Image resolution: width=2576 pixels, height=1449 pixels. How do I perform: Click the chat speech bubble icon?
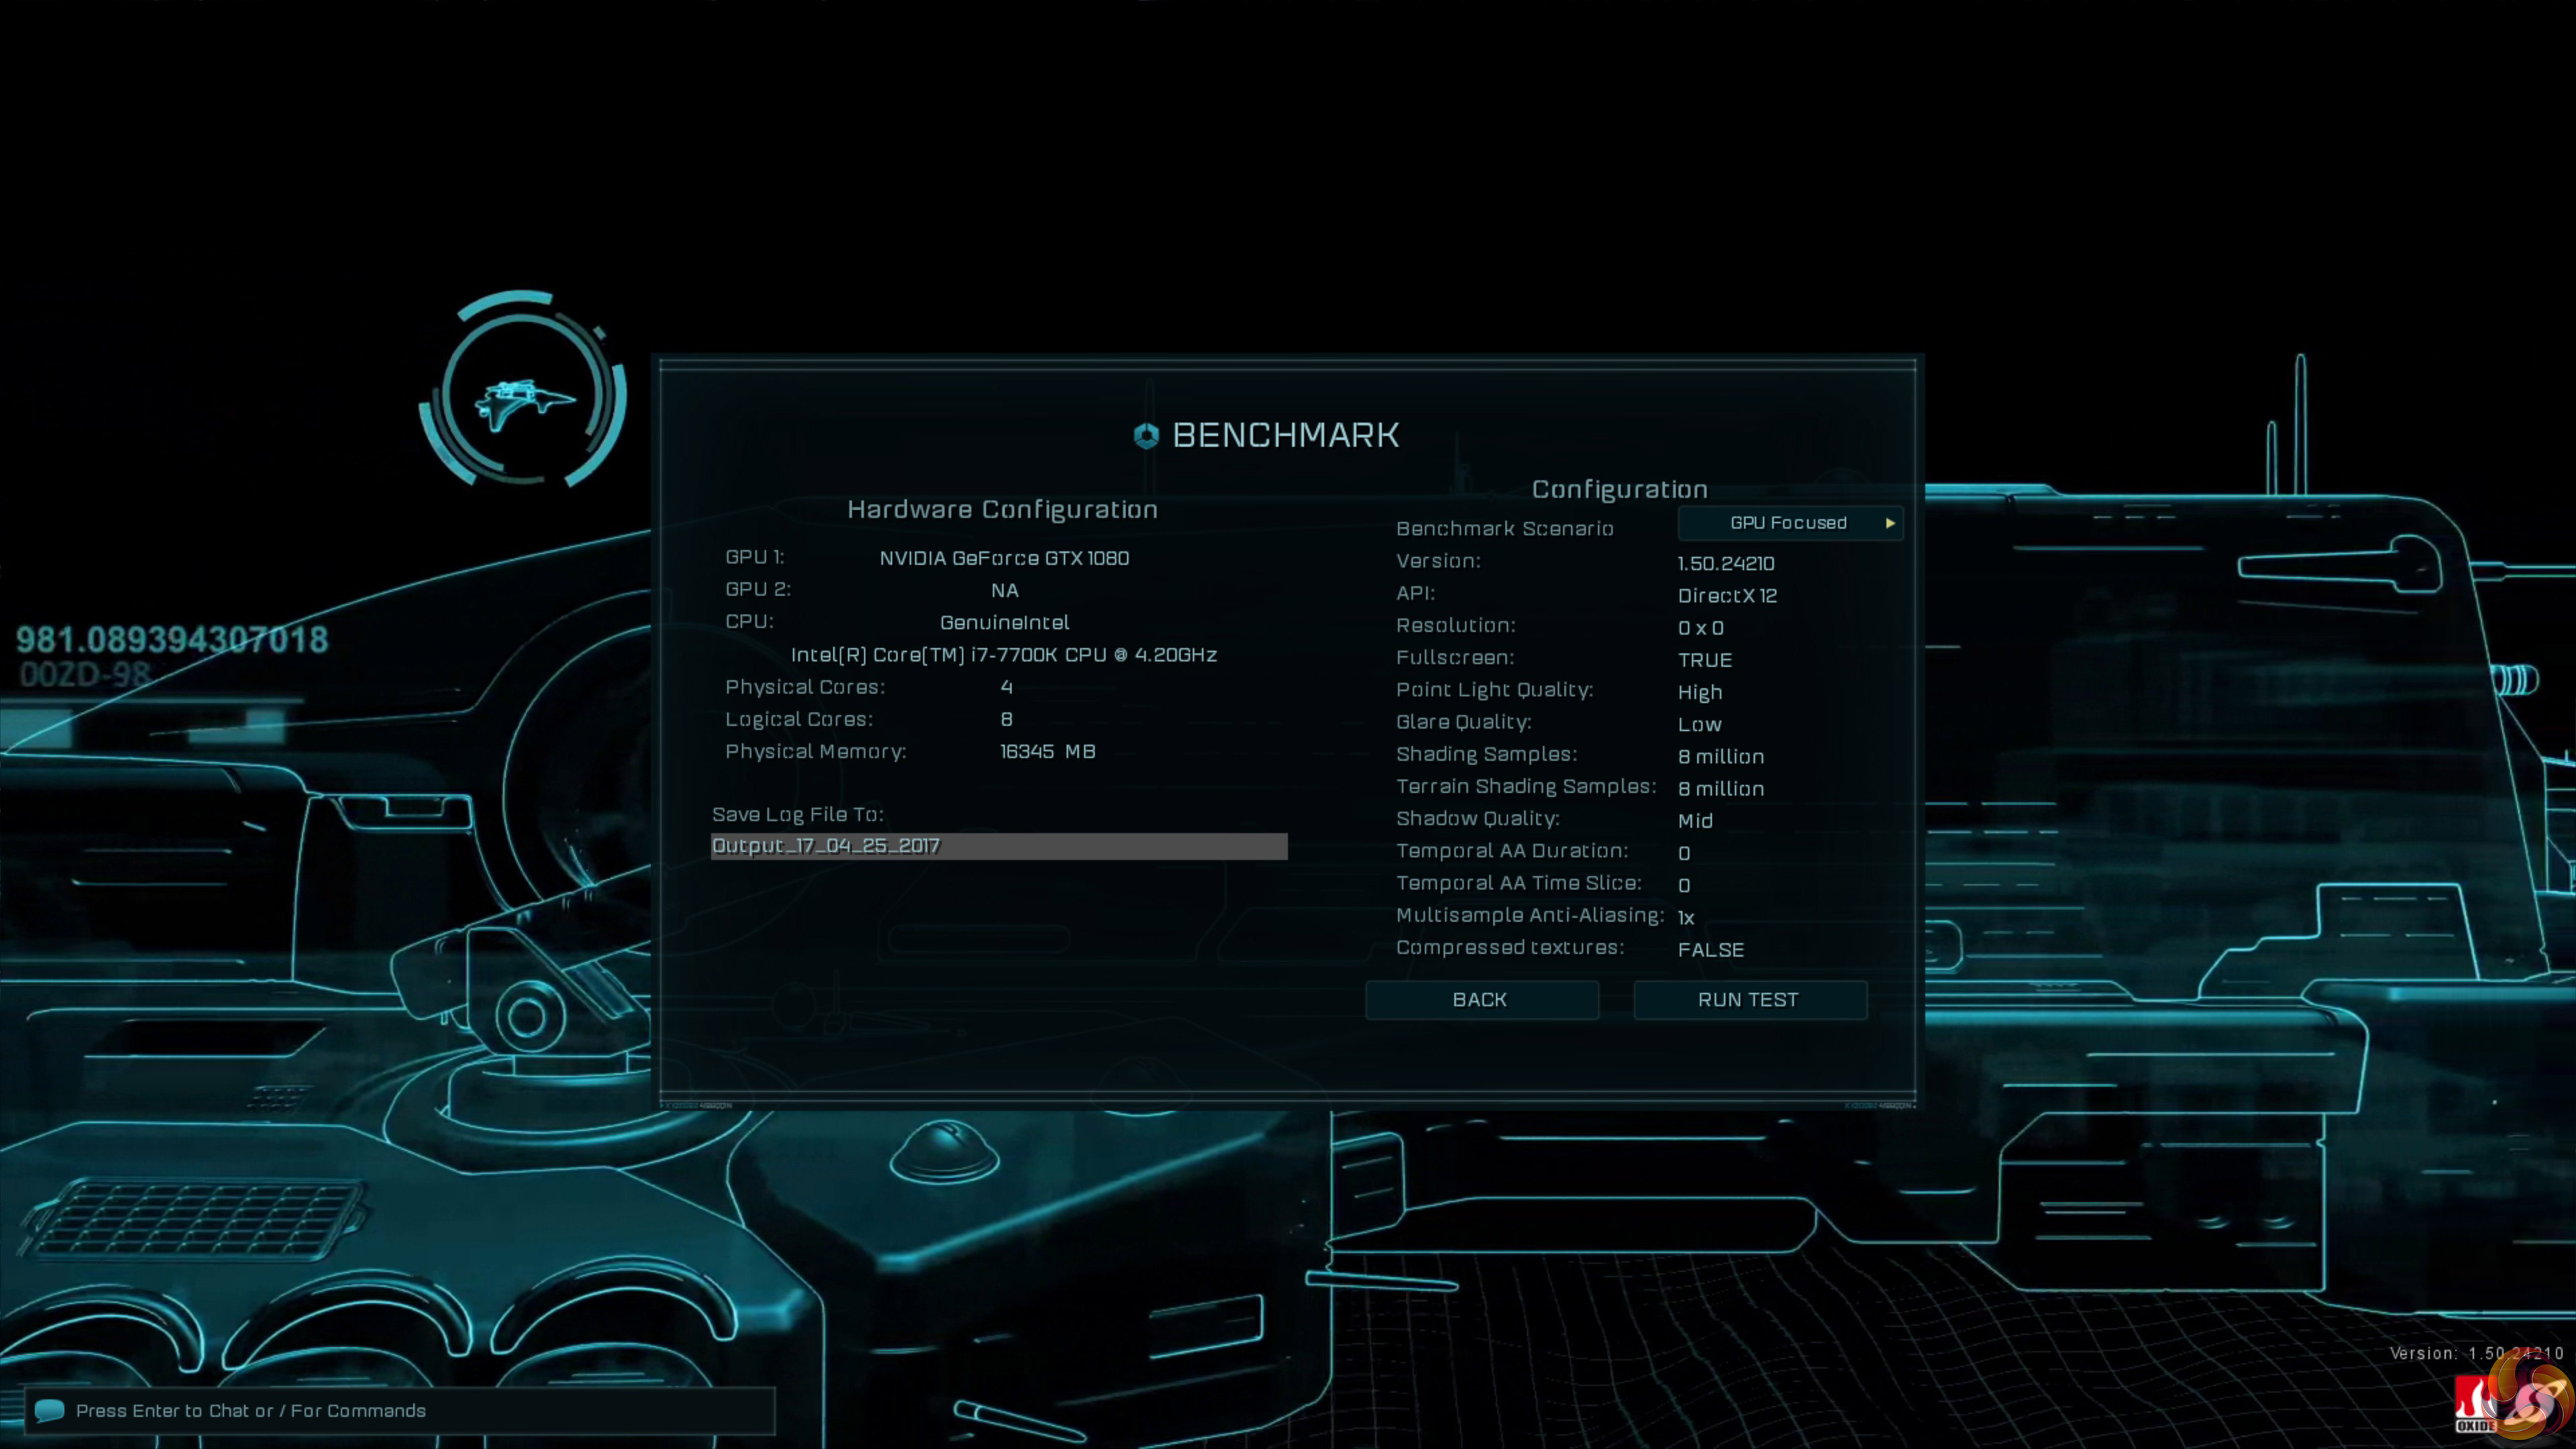[49, 1410]
